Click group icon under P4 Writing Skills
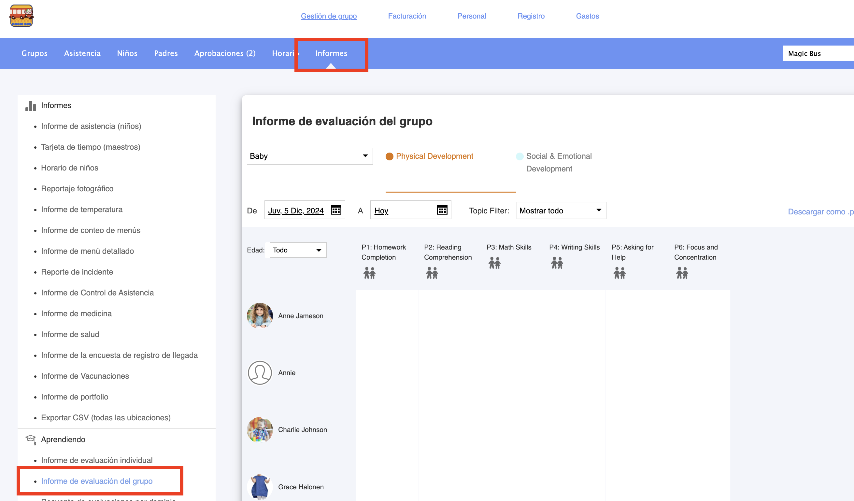854x501 pixels. 557,263
